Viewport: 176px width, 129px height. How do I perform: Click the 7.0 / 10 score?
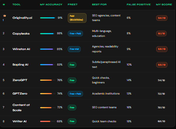161,107
